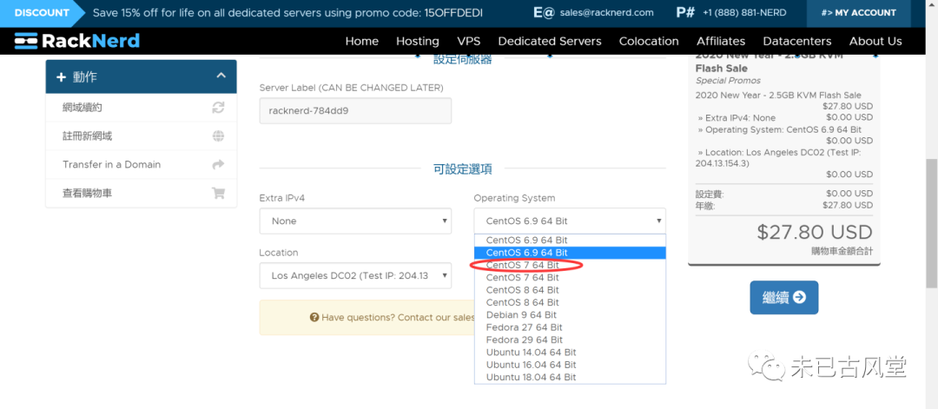The width and height of the screenshot is (938, 409).
Task: Open the Colocation menu
Action: (649, 42)
